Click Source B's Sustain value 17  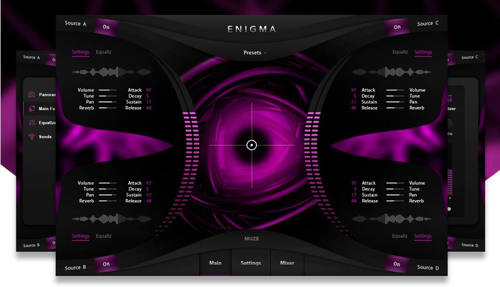pos(149,195)
